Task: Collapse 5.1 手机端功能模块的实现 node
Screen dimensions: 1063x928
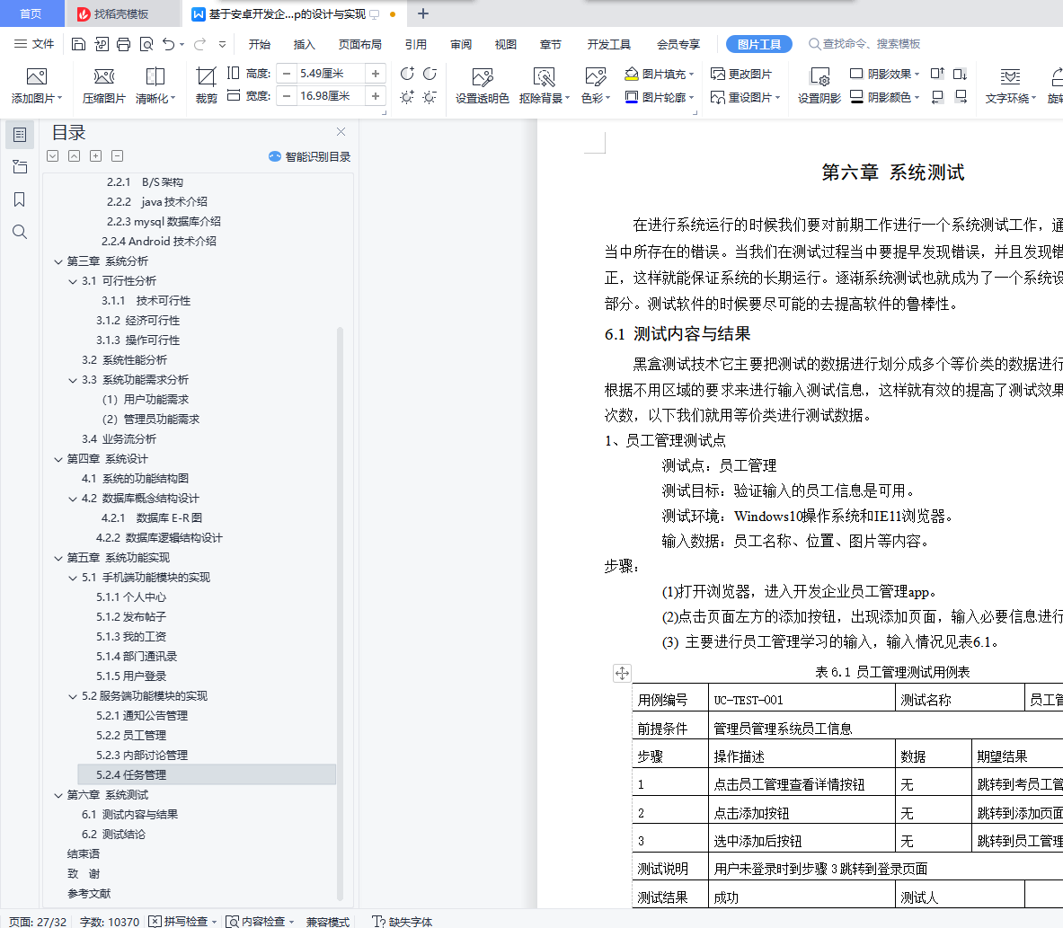Action: (x=73, y=579)
